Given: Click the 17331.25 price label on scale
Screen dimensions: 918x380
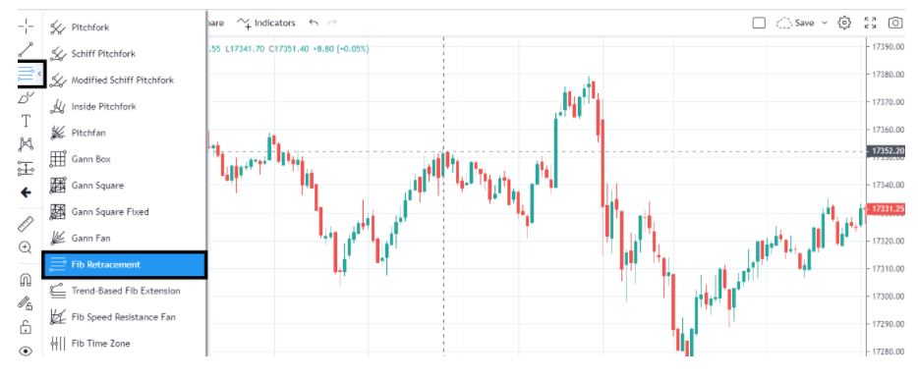Looking at the screenshot, I should [x=888, y=209].
